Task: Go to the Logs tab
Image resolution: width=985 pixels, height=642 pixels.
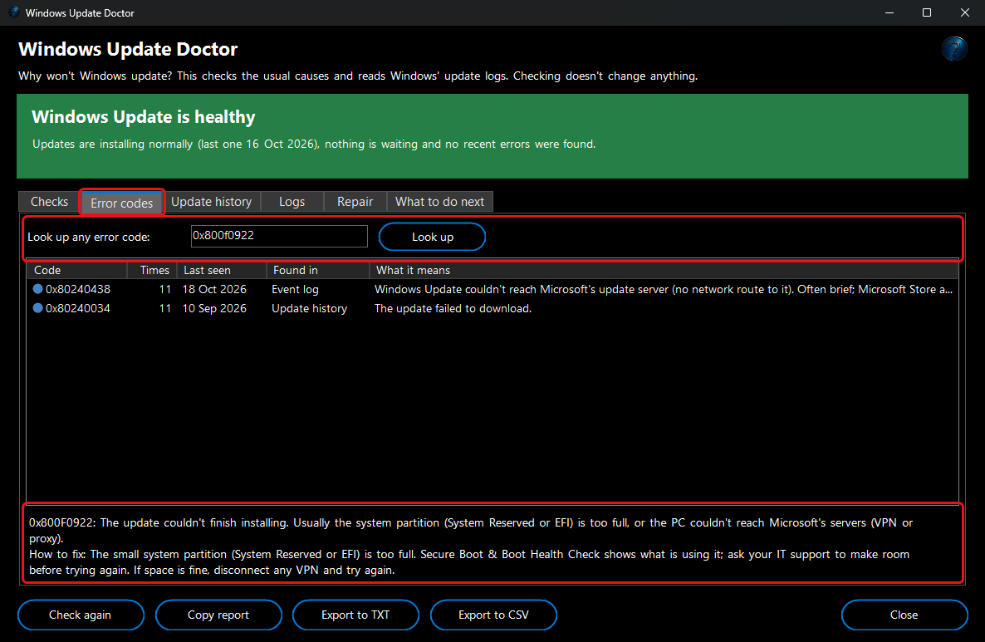Action: pos(292,202)
